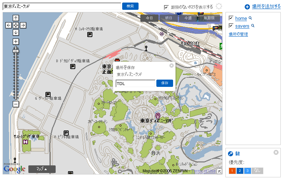
Task: Open the savers location link
Action: [x=242, y=26]
